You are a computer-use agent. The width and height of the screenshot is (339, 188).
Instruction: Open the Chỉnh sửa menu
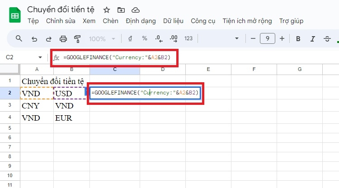pyautogui.click(x=61, y=21)
